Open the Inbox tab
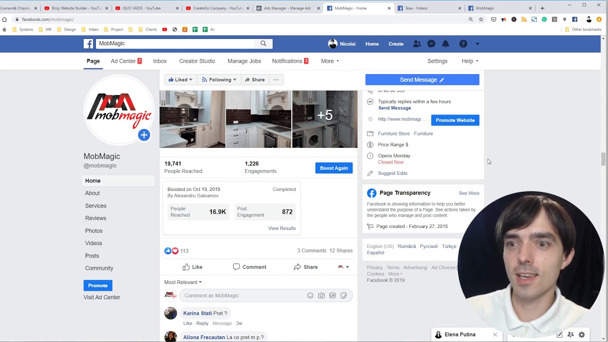This screenshot has height=342, width=608. pos(160,61)
